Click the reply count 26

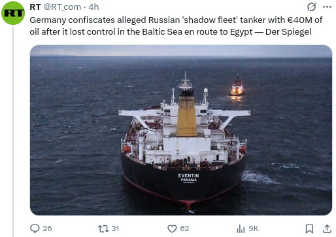tap(47, 228)
